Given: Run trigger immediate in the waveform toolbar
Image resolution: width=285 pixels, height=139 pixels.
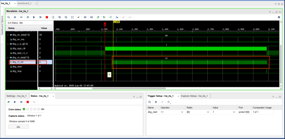Looking at the screenshot, I should (41, 17).
